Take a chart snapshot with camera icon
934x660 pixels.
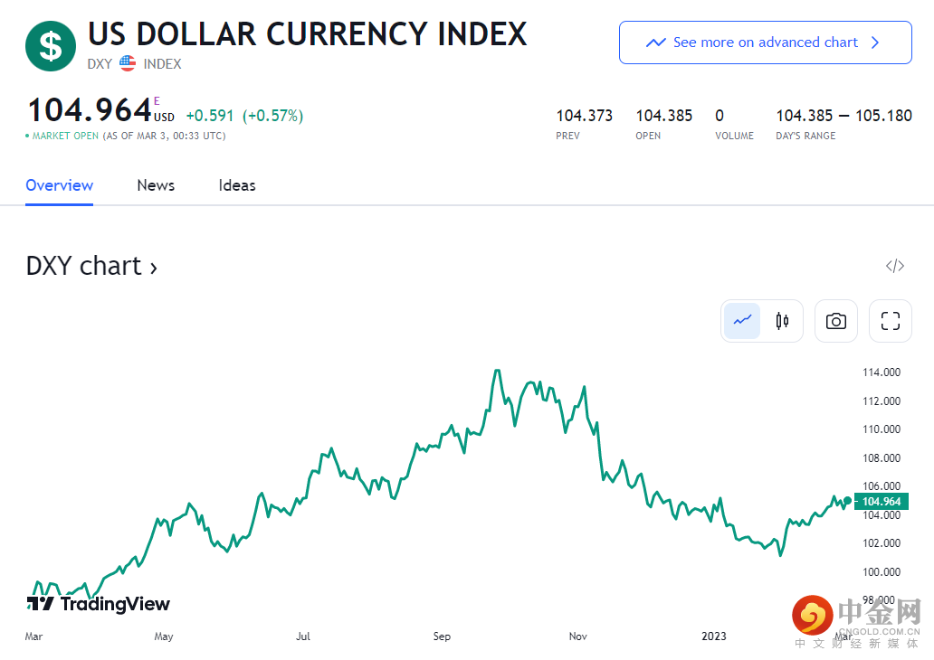point(835,321)
